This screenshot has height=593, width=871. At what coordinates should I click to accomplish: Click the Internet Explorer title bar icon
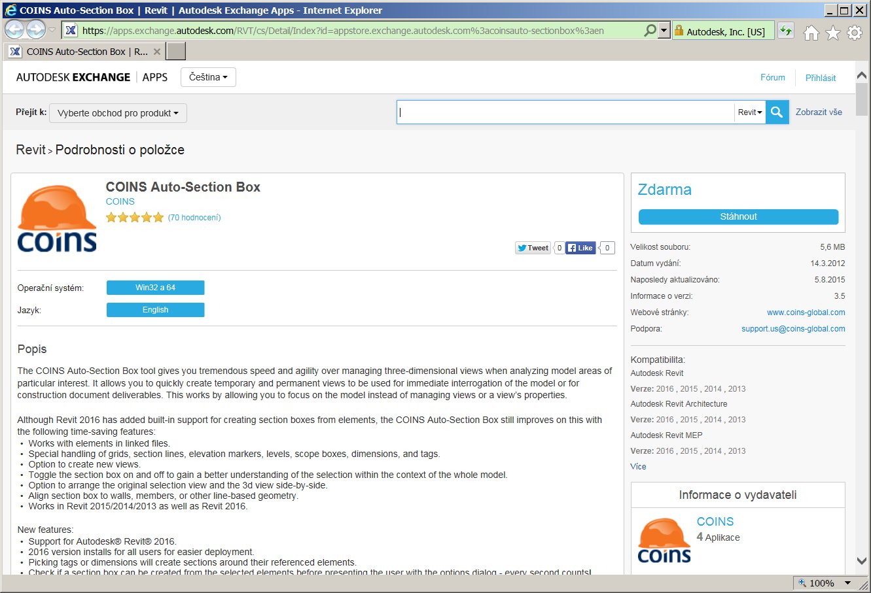(10, 10)
